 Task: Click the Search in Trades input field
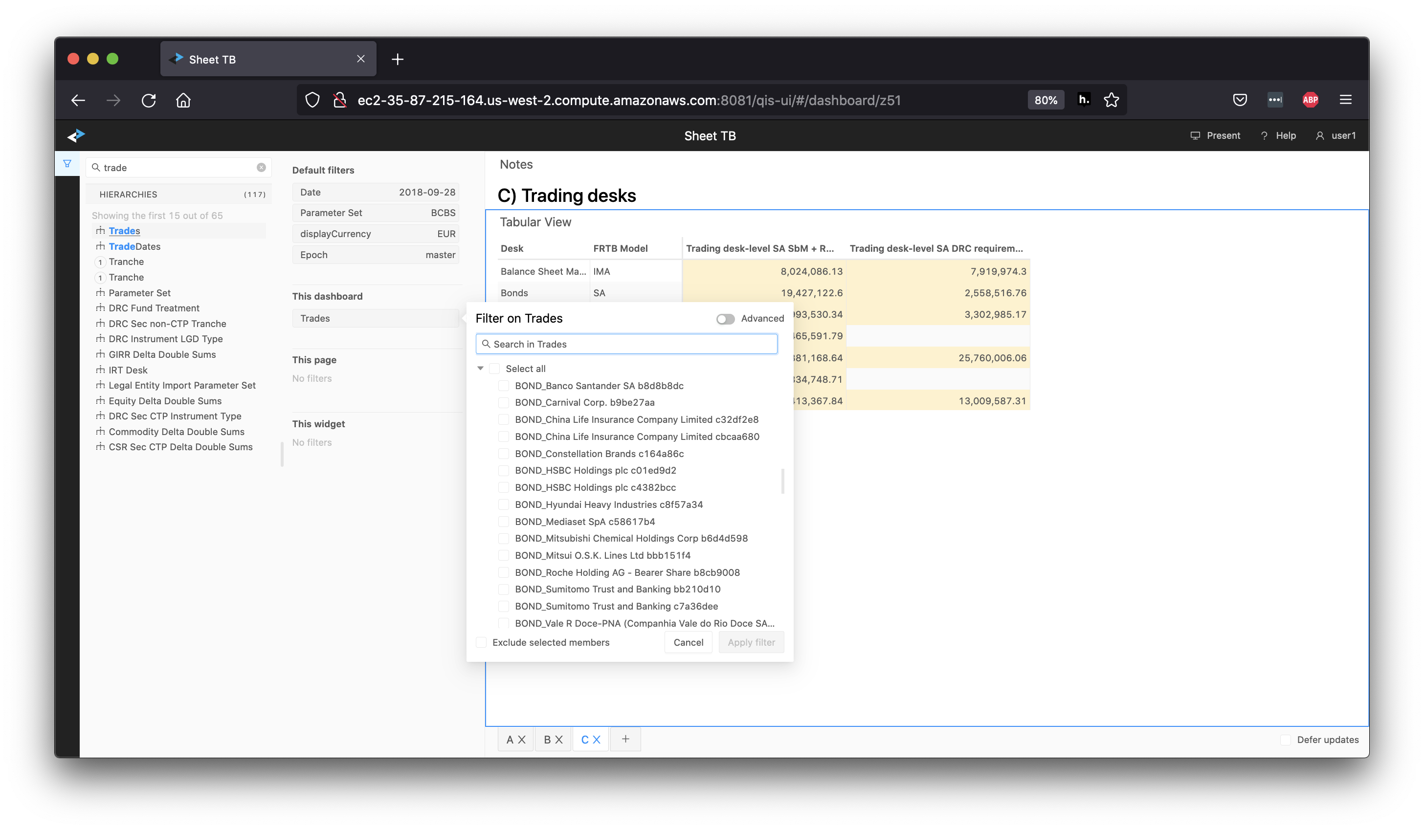628,344
